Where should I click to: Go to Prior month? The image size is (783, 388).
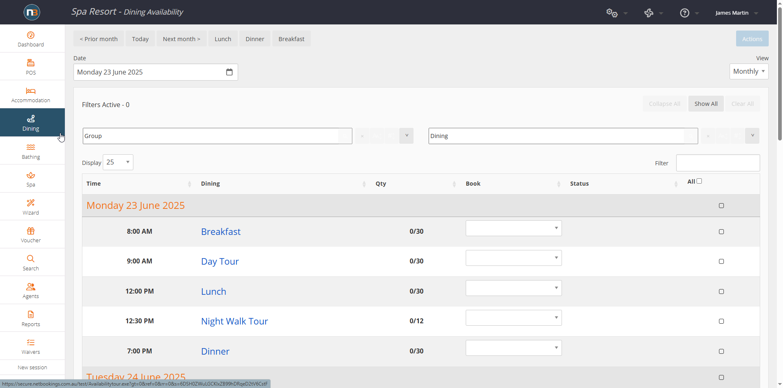99,39
